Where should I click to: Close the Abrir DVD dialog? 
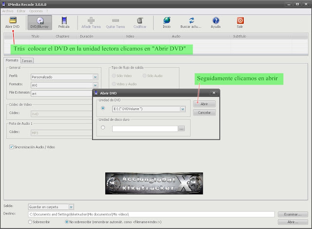214,93
